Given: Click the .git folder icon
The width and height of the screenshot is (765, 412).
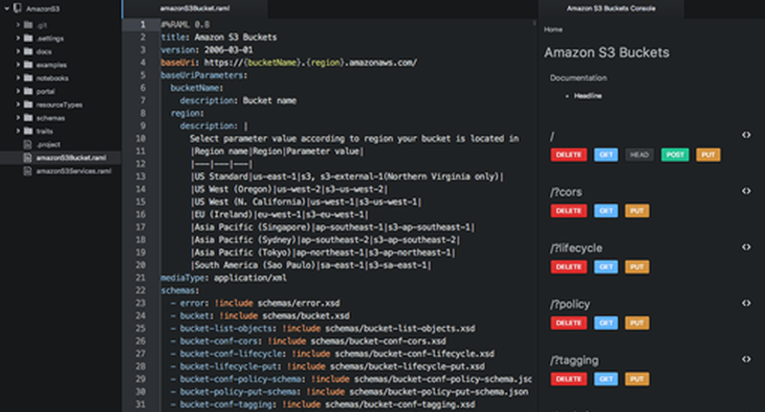Looking at the screenshot, I should pos(28,24).
